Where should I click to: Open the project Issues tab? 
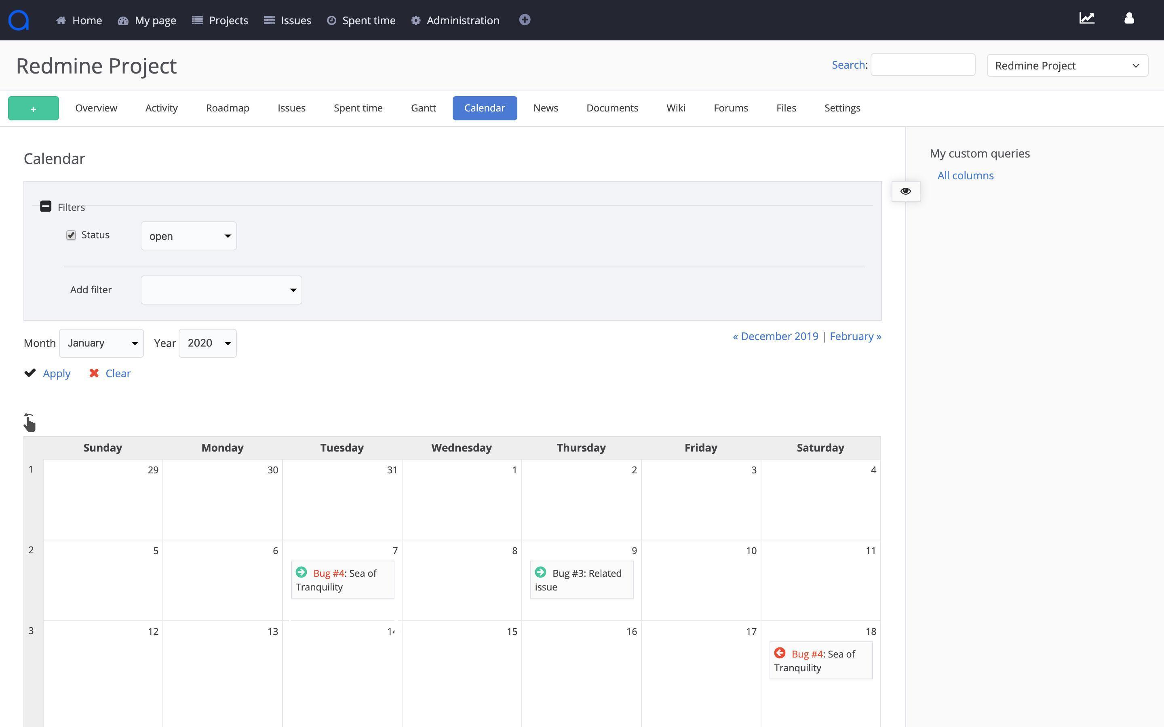click(x=291, y=108)
